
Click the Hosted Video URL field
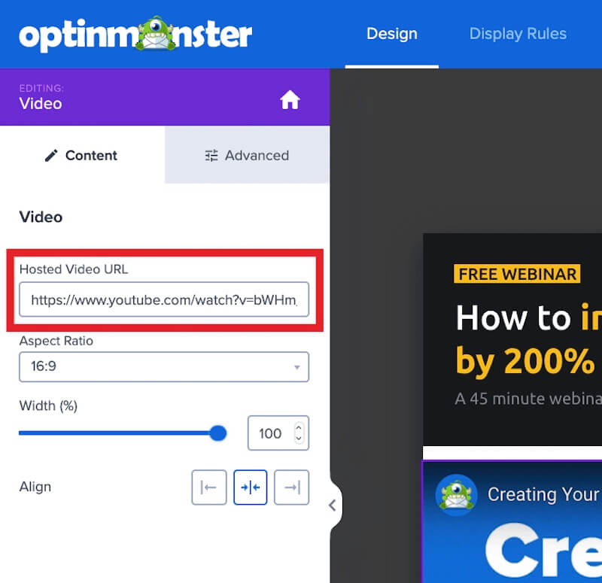click(164, 299)
